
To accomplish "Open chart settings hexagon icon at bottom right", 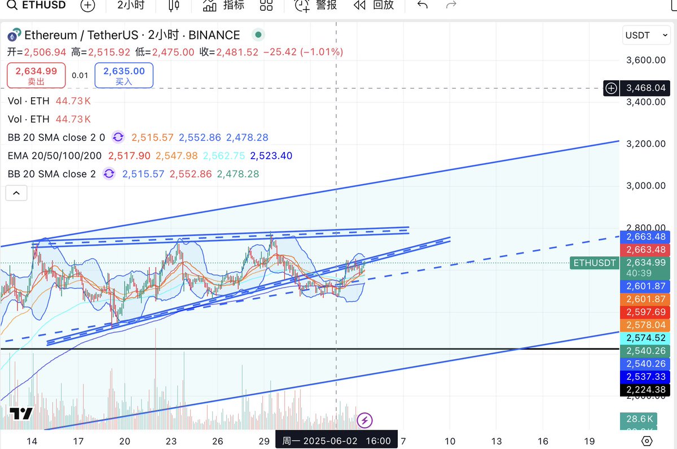I will (647, 441).
